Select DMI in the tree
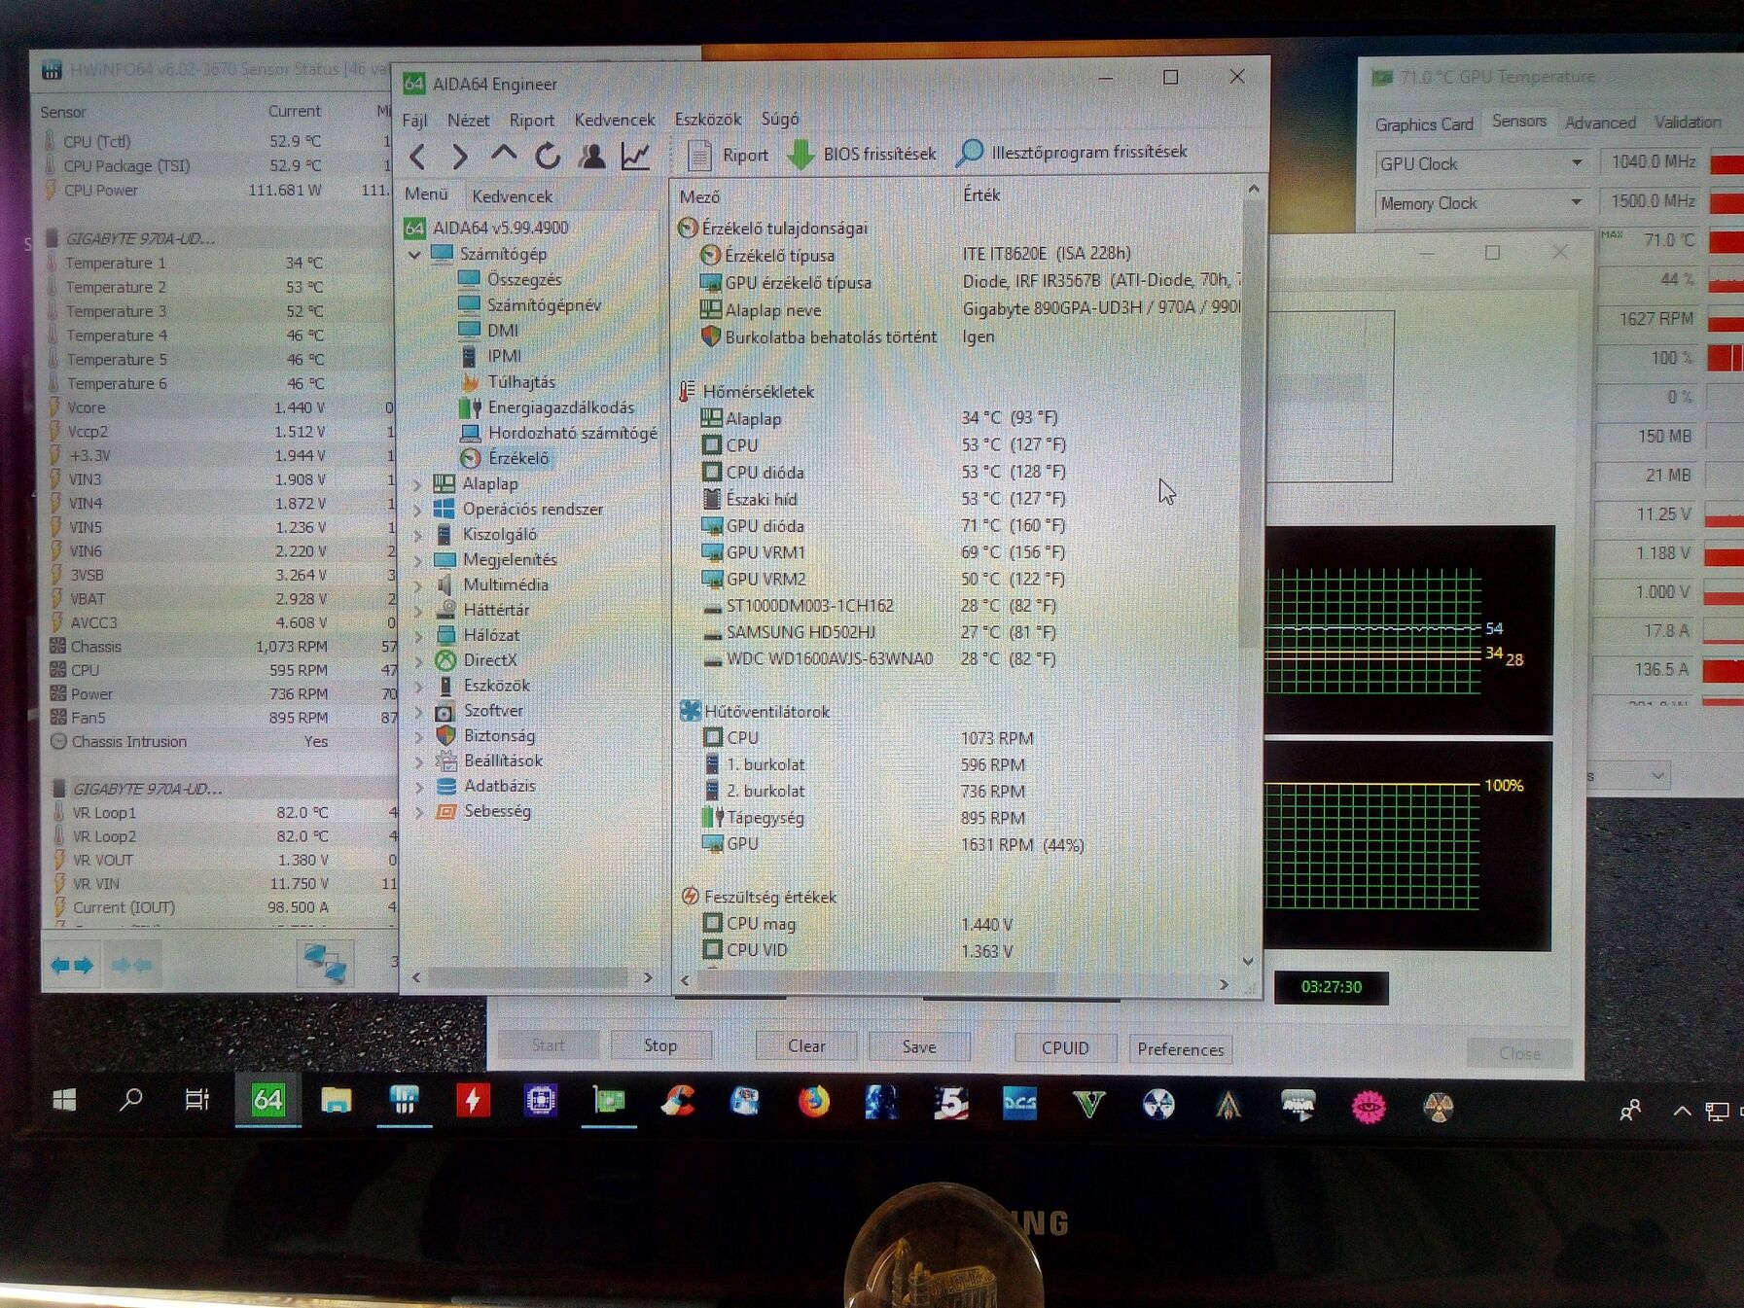This screenshot has height=1308, width=1744. click(503, 331)
